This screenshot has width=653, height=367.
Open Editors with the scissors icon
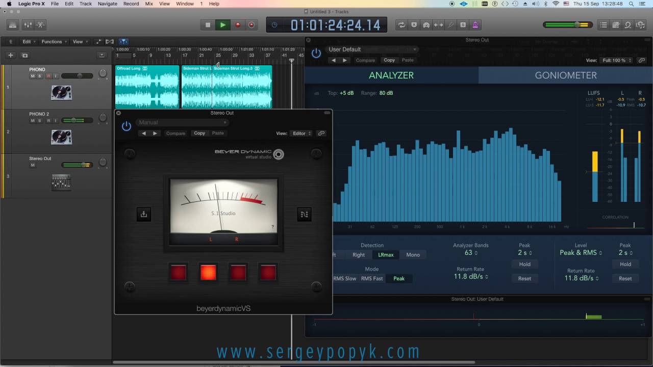(41, 24)
